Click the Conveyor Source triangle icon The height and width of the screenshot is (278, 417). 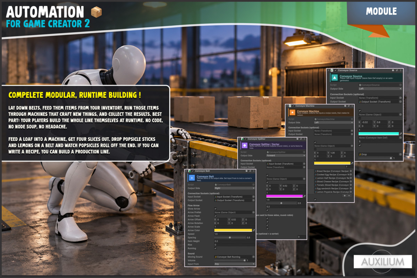point(335,77)
